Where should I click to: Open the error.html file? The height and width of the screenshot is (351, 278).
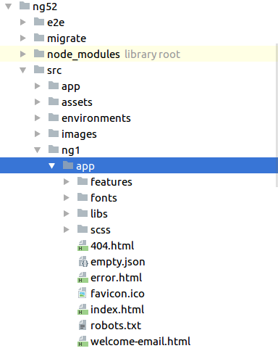tap(117, 278)
